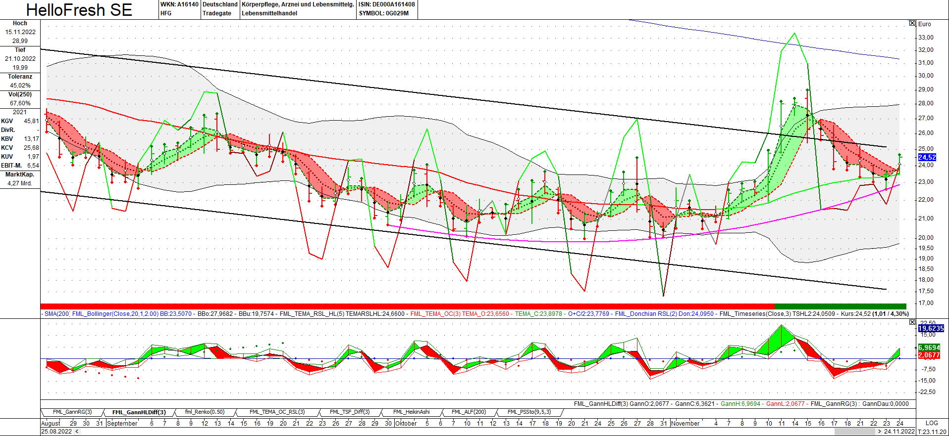Click the HFG ticker text
Viewport: 949px width, 436px height.
tap(166, 13)
